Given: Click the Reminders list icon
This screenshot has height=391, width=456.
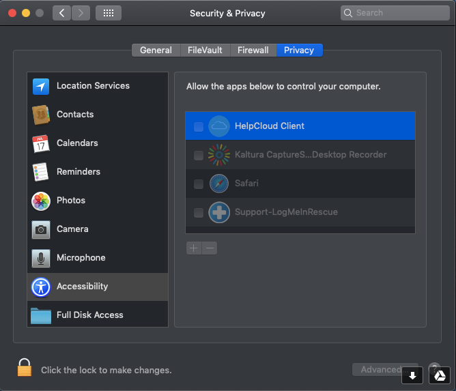Looking at the screenshot, I should [40, 172].
